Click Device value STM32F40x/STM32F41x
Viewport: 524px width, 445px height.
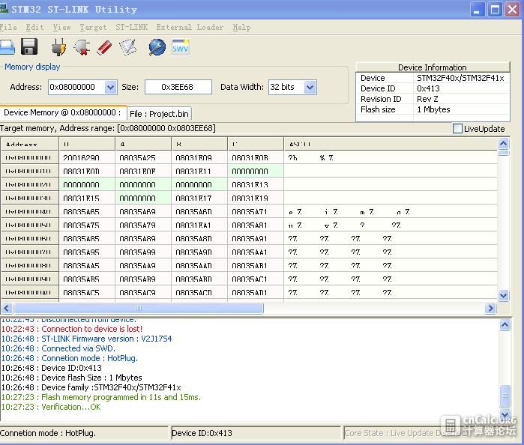(460, 78)
